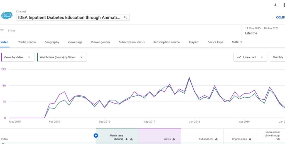Open the Device type tab
The height and width of the screenshot is (144, 285).
click(215, 42)
